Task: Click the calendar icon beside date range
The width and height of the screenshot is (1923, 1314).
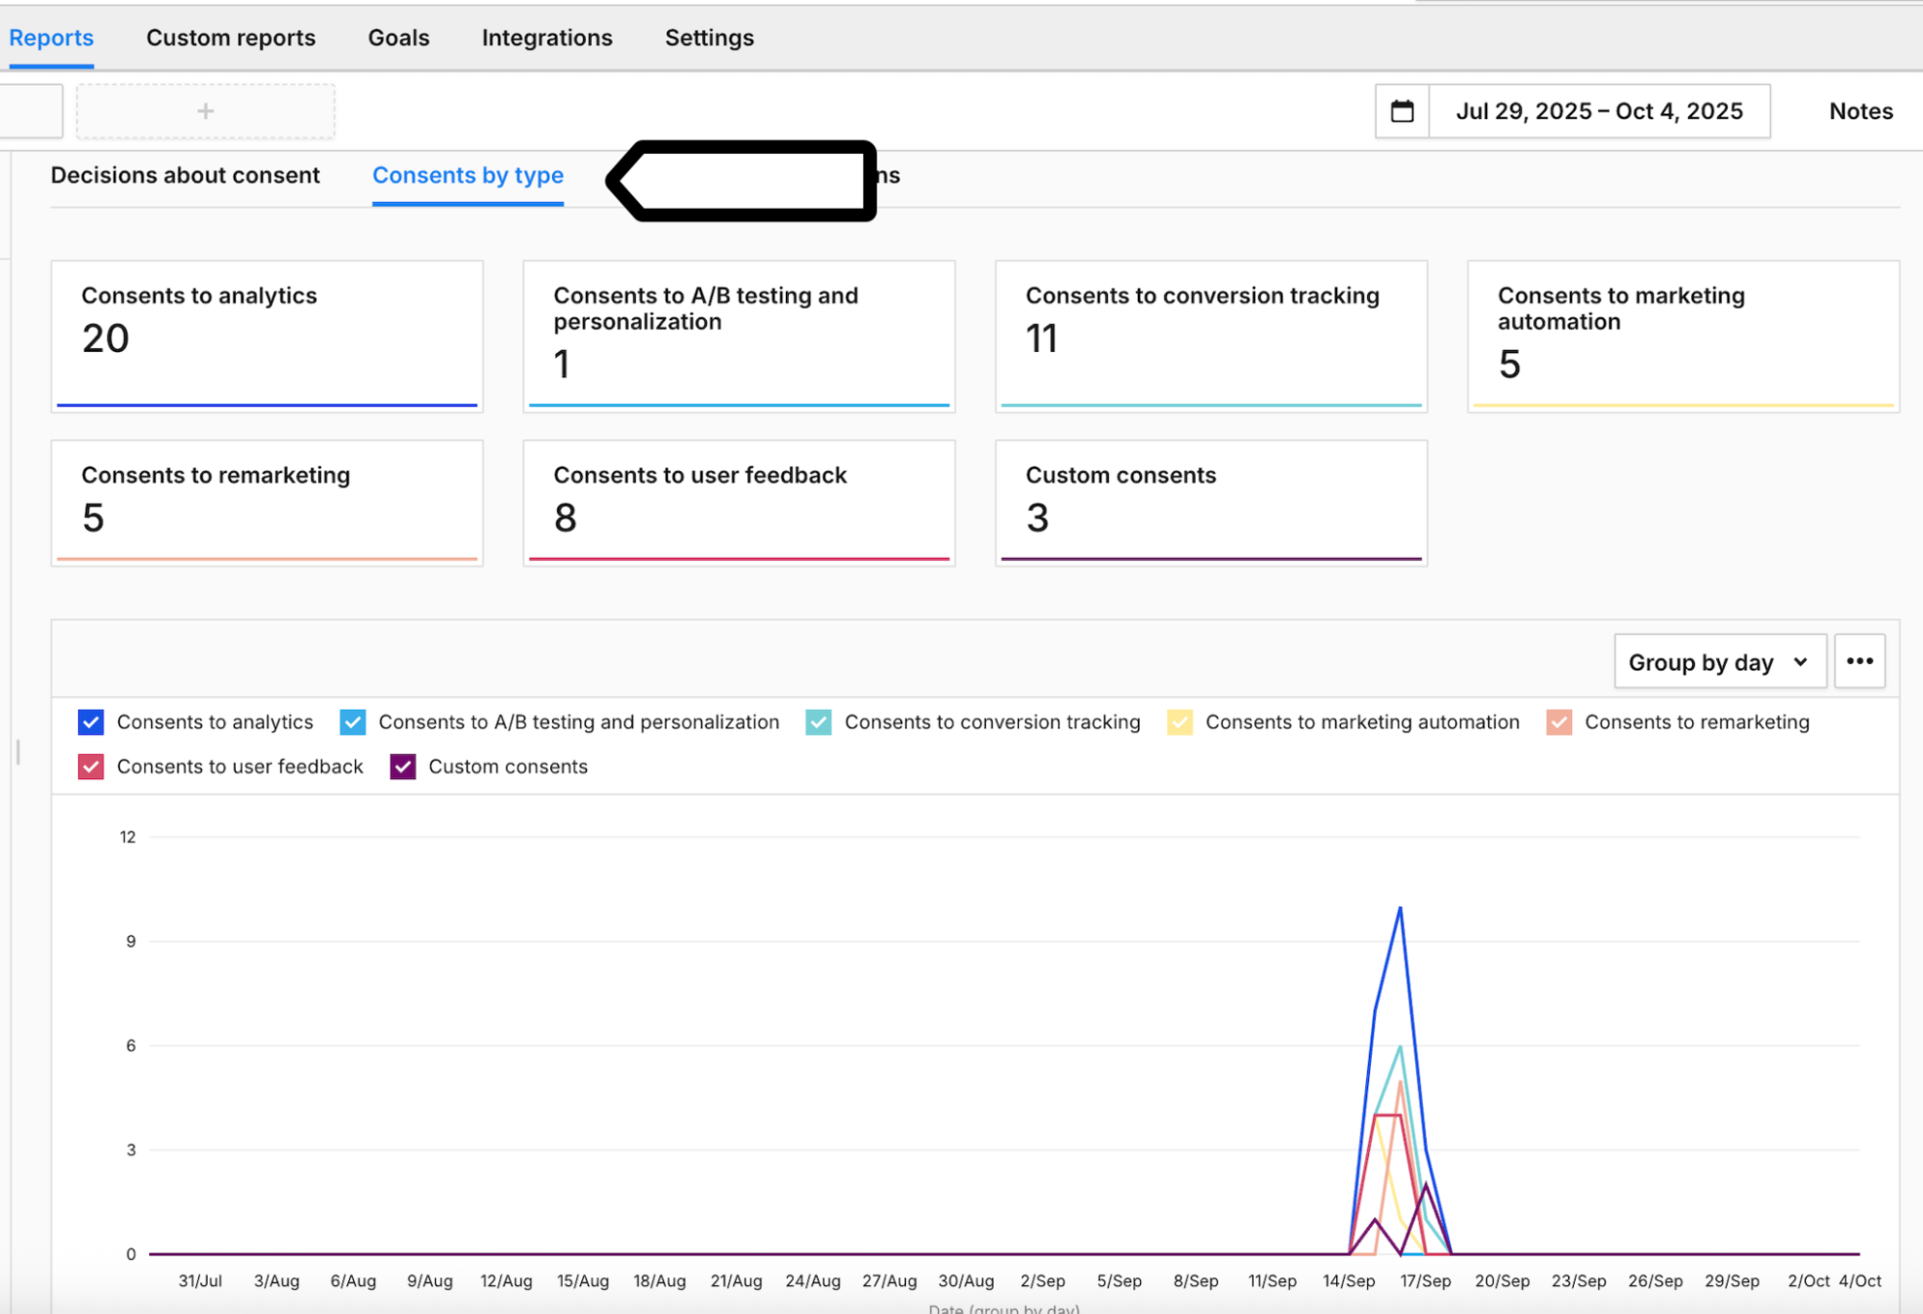Action: 1402,112
